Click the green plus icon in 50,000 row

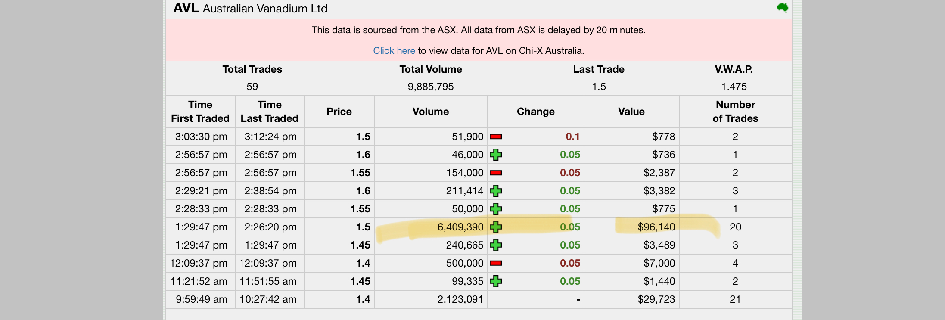pyautogui.click(x=496, y=209)
